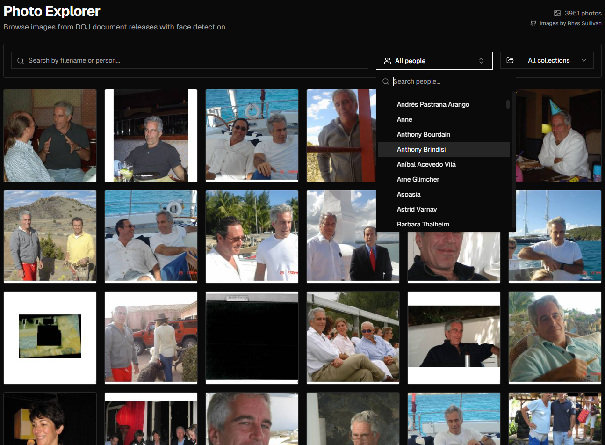Open the photo of a man in a light blue shirt
Image resolution: width=605 pixels, height=445 pixels.
(x=555, y=338)
